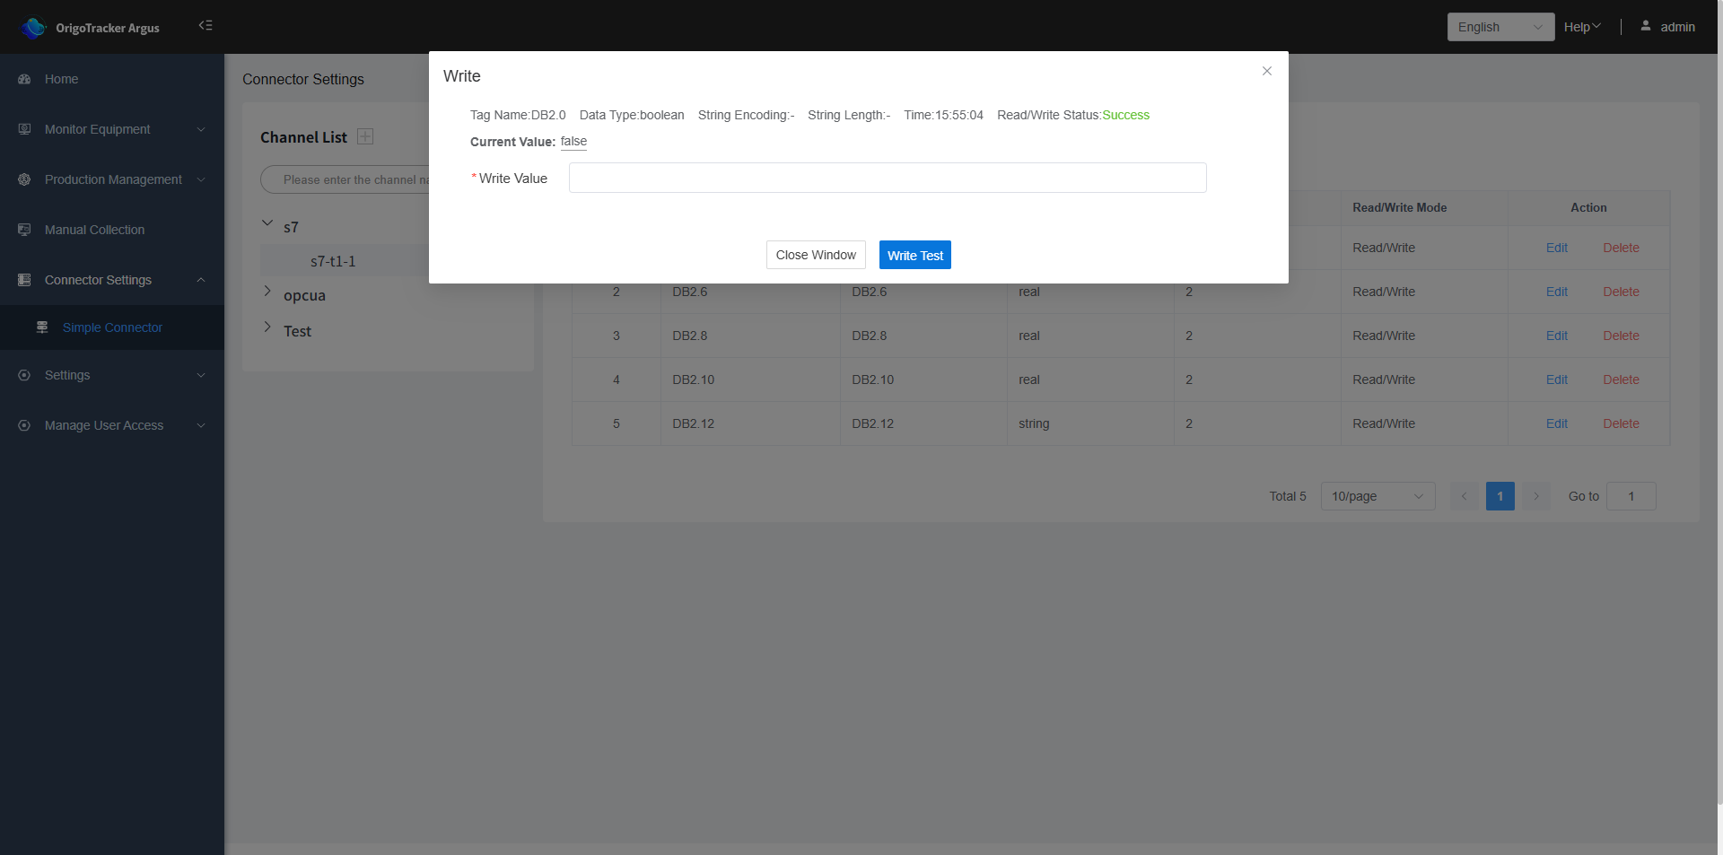The height and width of the screenshot is (855, 1723).
Task: Click the Home icon in the sidebar
Action: (x=24, y=80)
